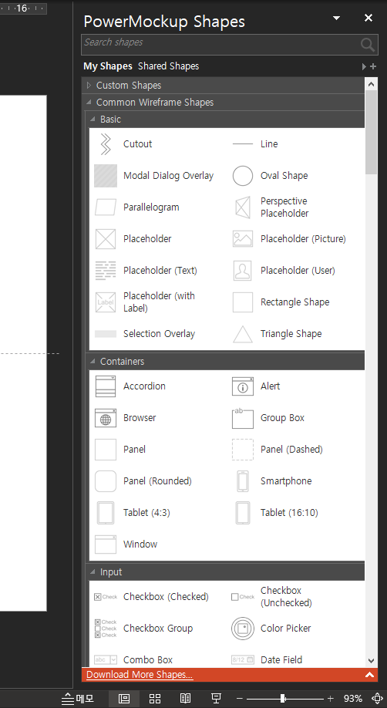Fit slide to current window
387x708 pixels.
pos(377,699)
